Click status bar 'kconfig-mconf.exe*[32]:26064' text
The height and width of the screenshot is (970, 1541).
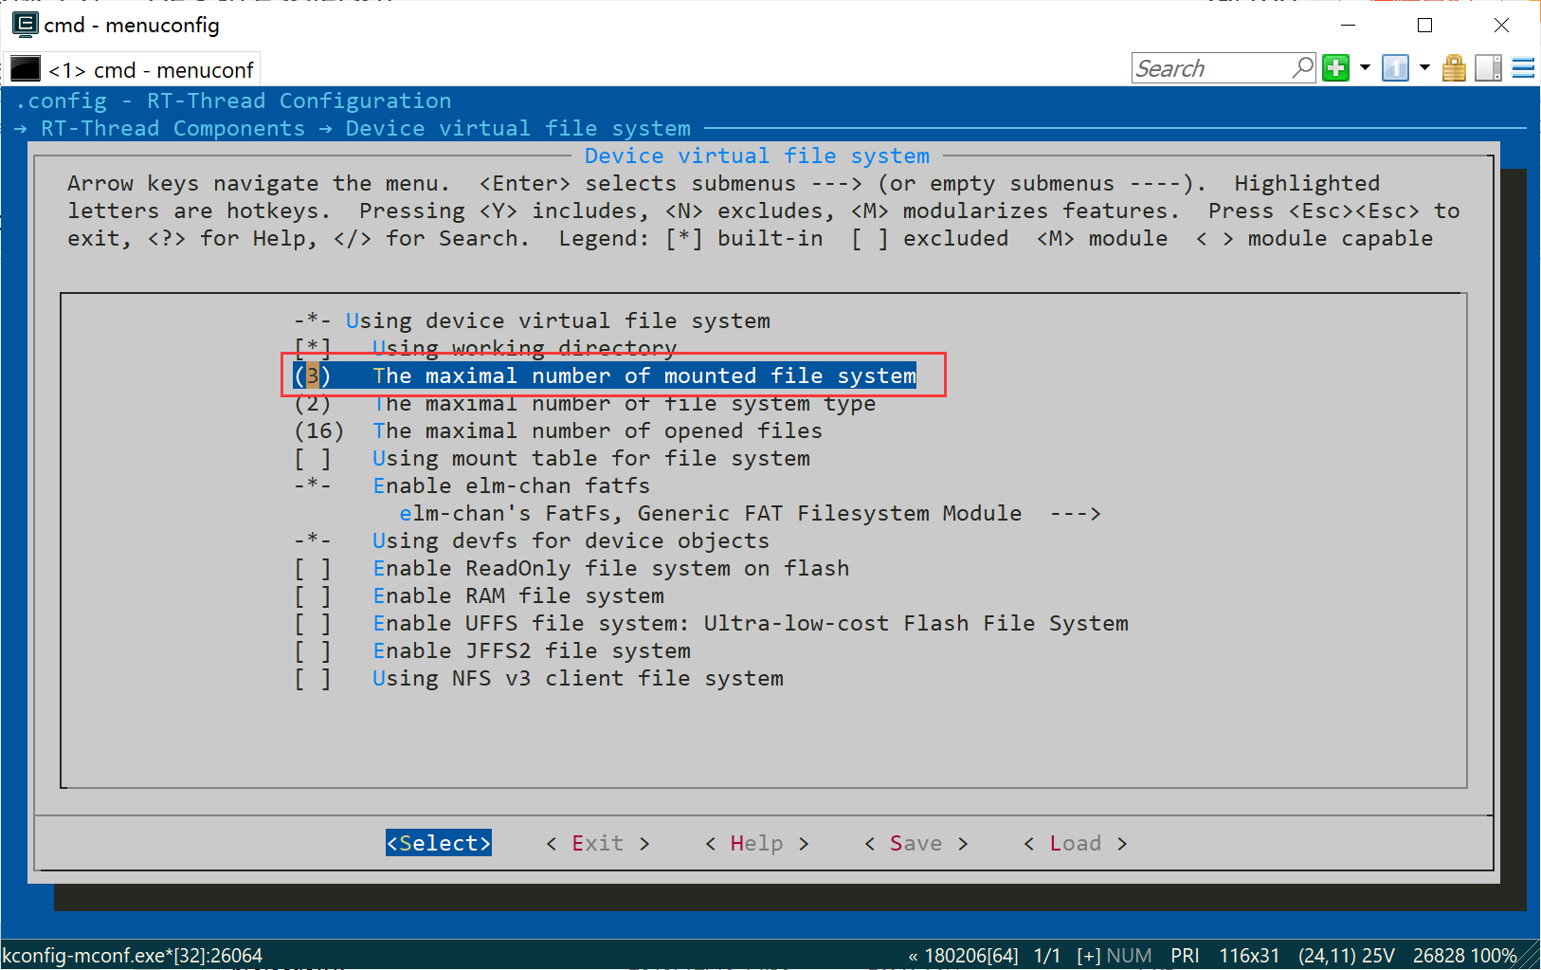pyautogui.click(x=132, y=956)
